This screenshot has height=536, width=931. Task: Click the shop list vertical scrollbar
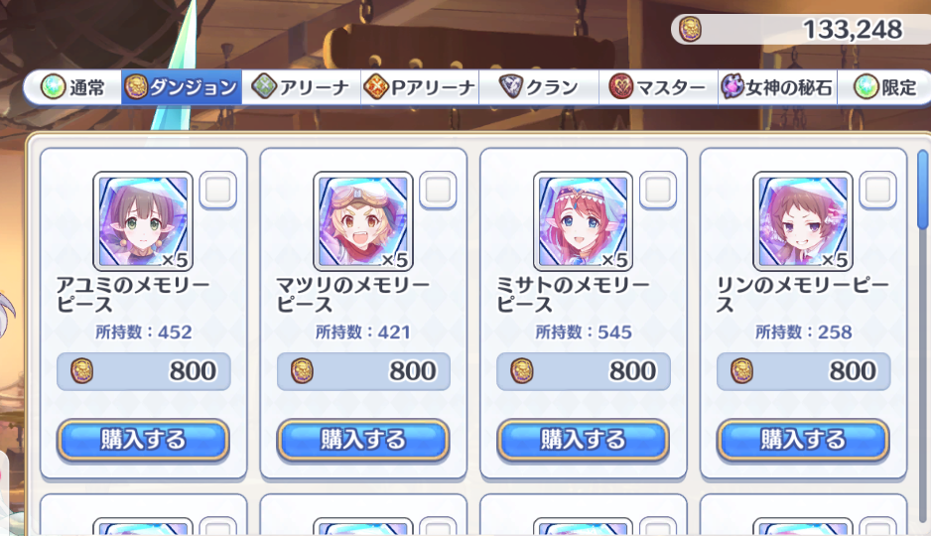[923, 190]
